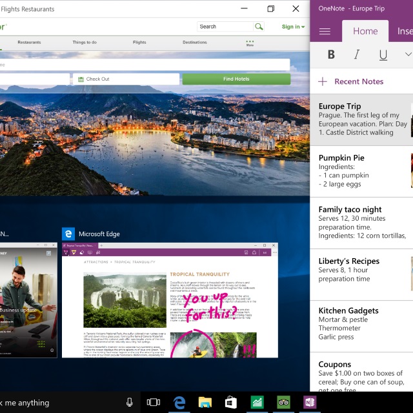This screenshot has height=413, width=413.
Task: Restore down the TripAdvisor window
Action: click(x=270, y=8)
